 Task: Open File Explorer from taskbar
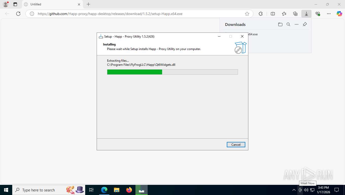coord(117,190)
